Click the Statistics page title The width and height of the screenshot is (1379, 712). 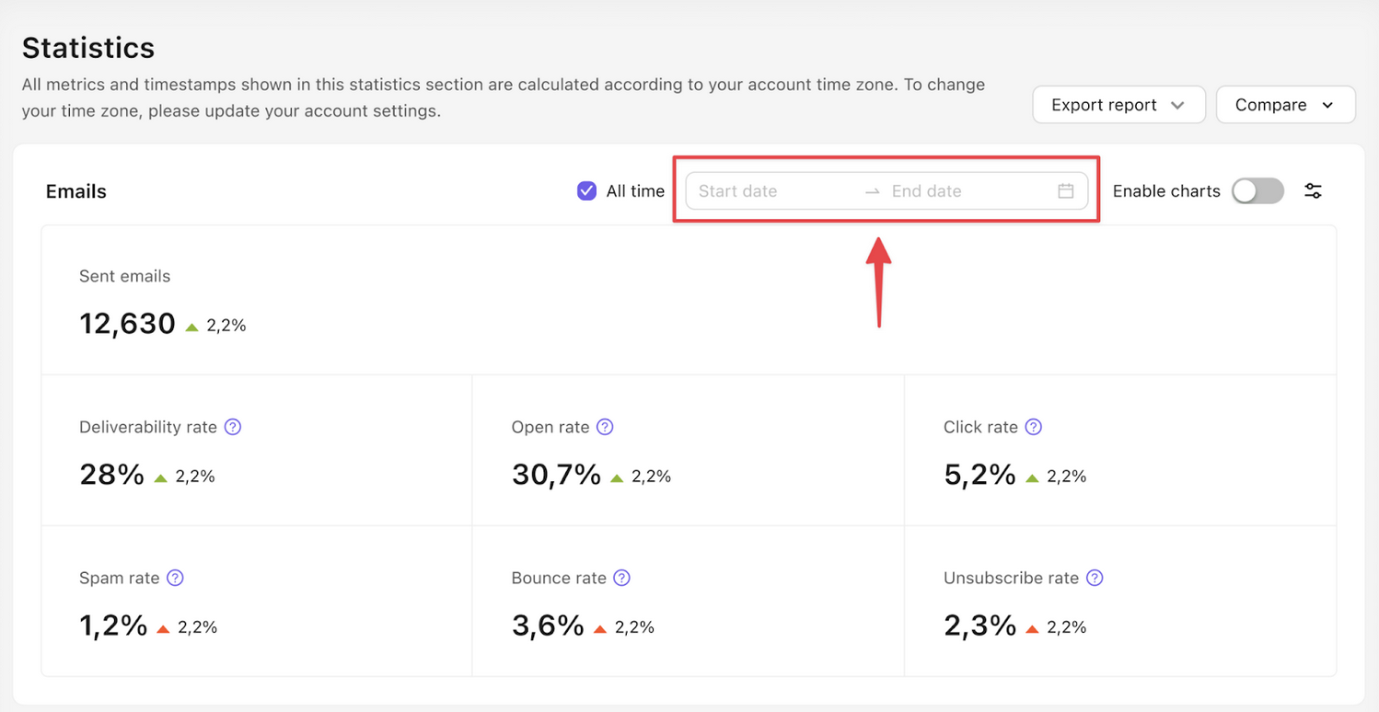[x=88, y=47]
